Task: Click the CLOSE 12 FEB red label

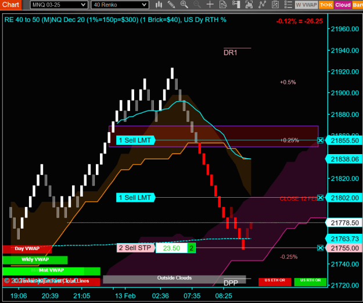Action: [299, 199]
